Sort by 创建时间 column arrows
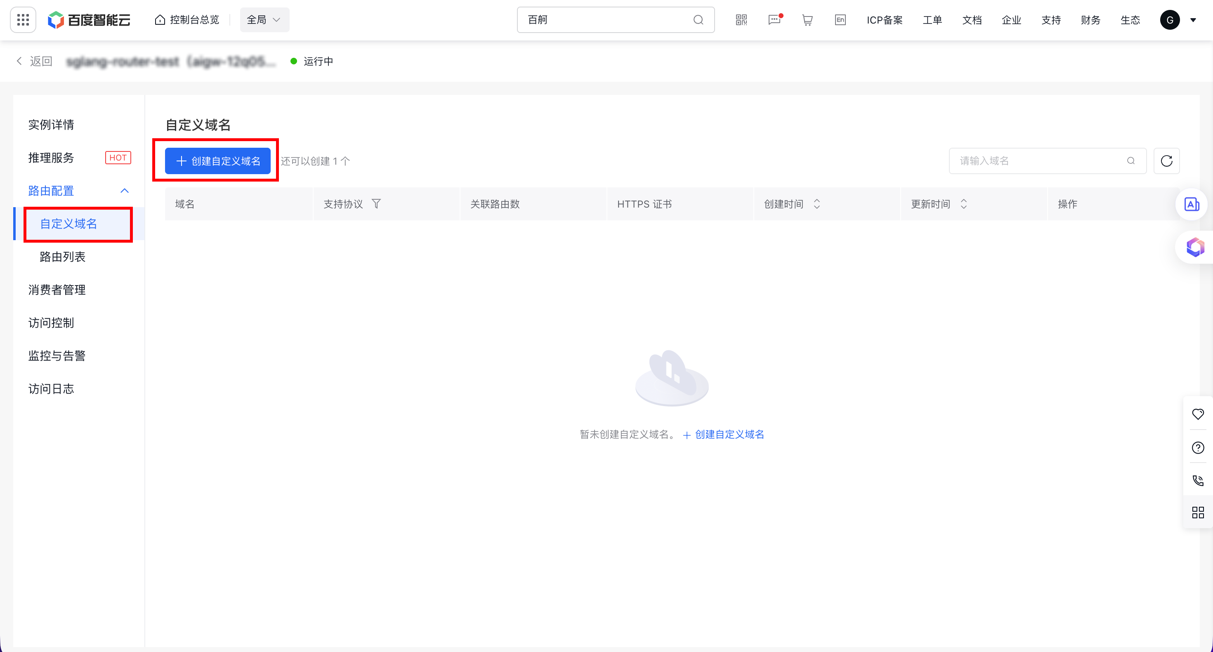 coord(817,204)
